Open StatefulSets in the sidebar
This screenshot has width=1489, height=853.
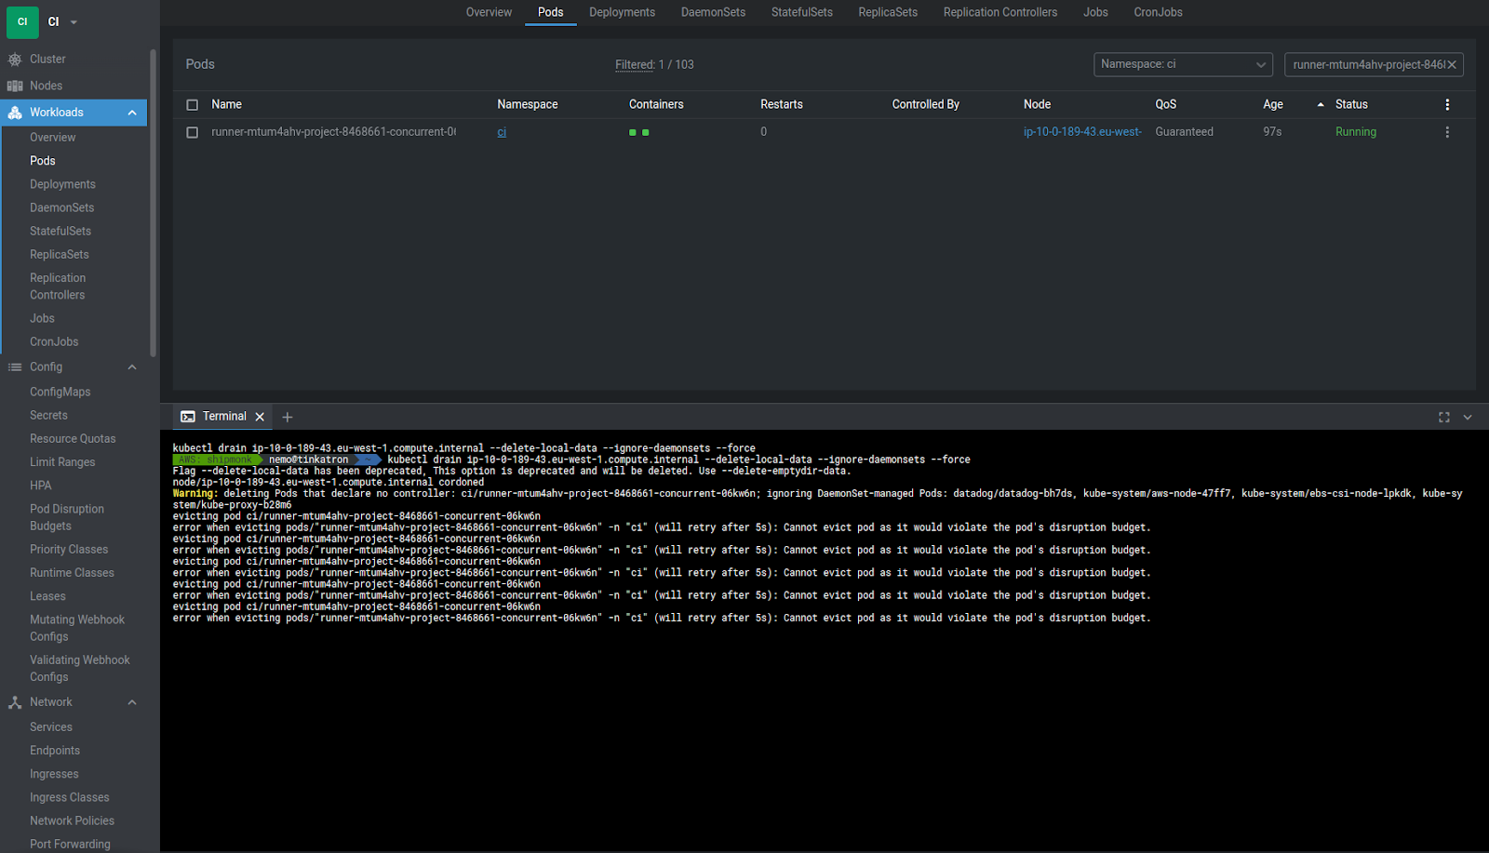pos(60,231)
